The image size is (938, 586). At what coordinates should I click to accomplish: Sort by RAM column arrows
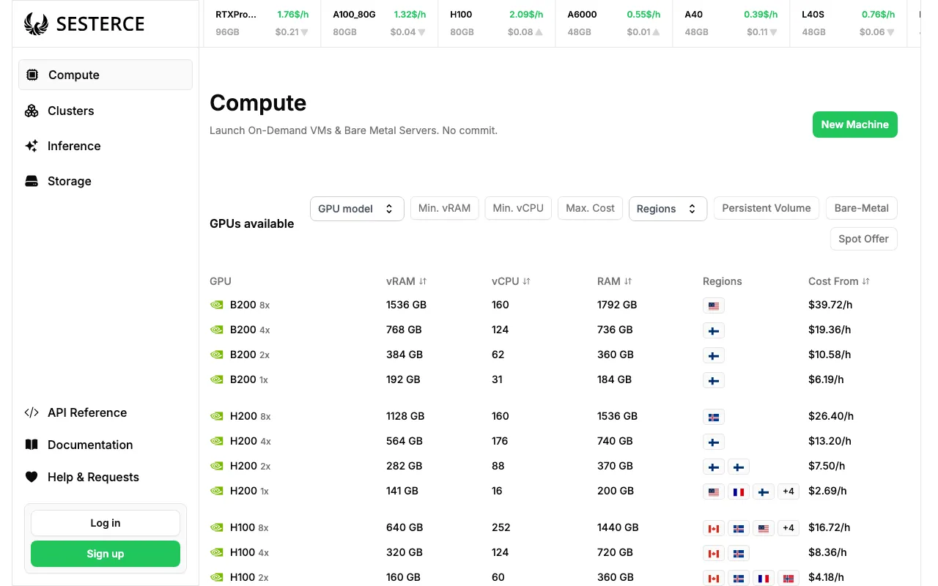628,281
